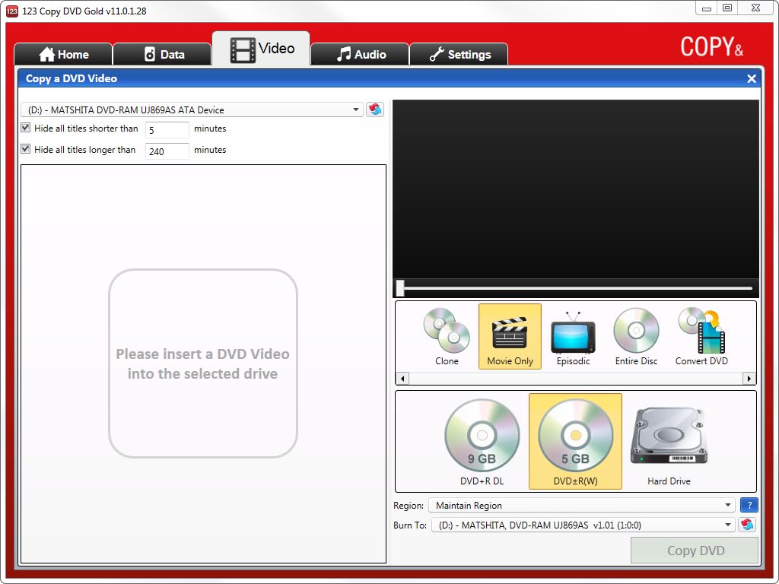The height and width of the screenshot is (584, 779).
Task: Select the Episodic TV copy mode
Action: 573,336
